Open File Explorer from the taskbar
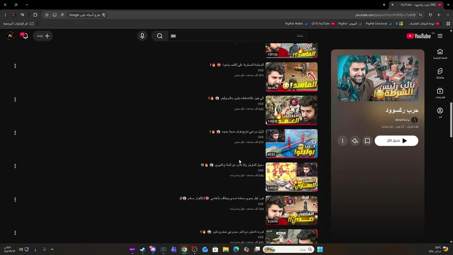The height and width of the screenshot is (255, 453). (x=226, y=249)
